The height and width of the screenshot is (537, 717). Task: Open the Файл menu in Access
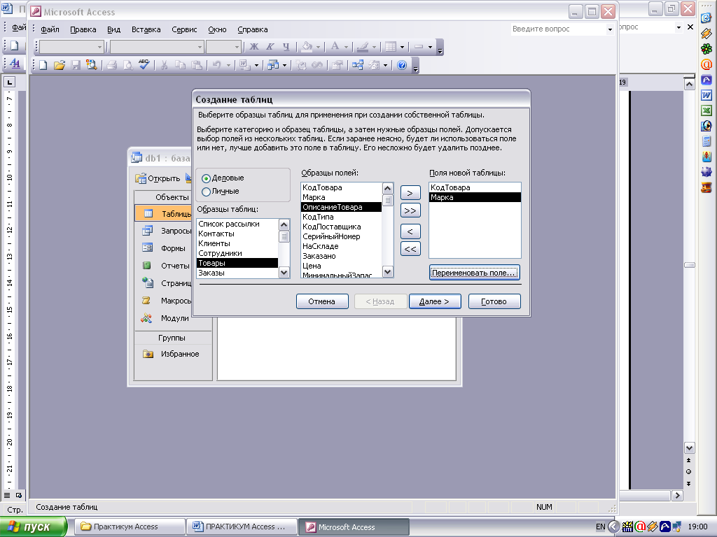[x=50, y=29]
